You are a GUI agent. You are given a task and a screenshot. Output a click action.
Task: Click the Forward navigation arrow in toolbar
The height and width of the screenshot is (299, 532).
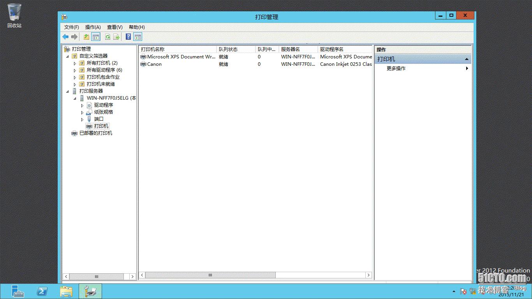point(74,37)
